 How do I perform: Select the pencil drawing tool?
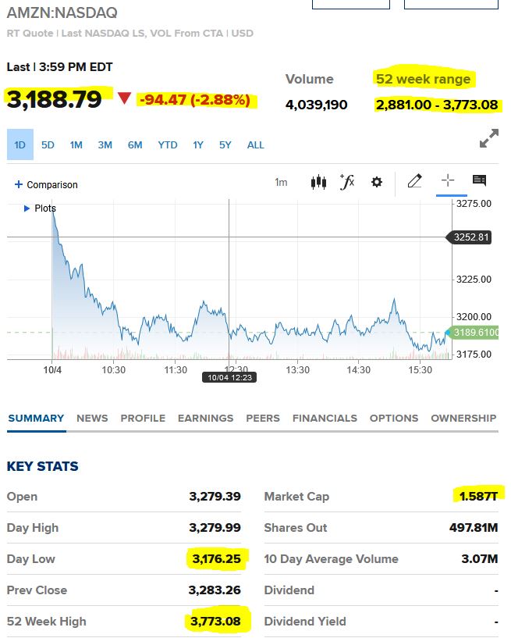[414, 181]
